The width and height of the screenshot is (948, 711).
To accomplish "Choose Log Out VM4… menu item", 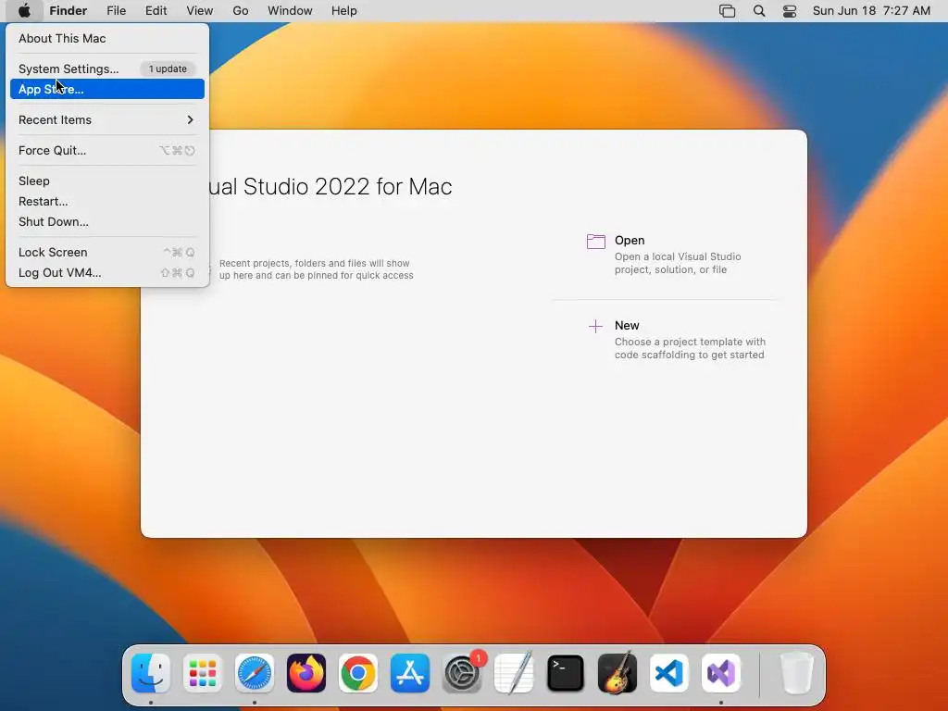I will tap(107, 273).
